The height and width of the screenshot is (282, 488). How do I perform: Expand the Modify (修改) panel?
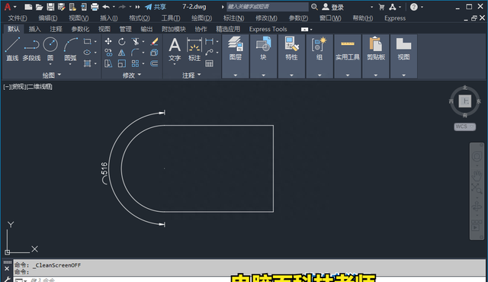pyautogui.click(x=132, y=75)
